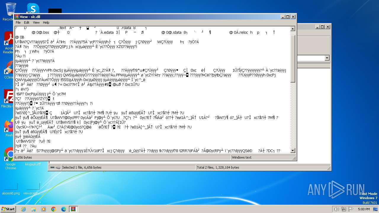
Task: Select the alsosold.png desktop file
Action: tap(11, 189)
